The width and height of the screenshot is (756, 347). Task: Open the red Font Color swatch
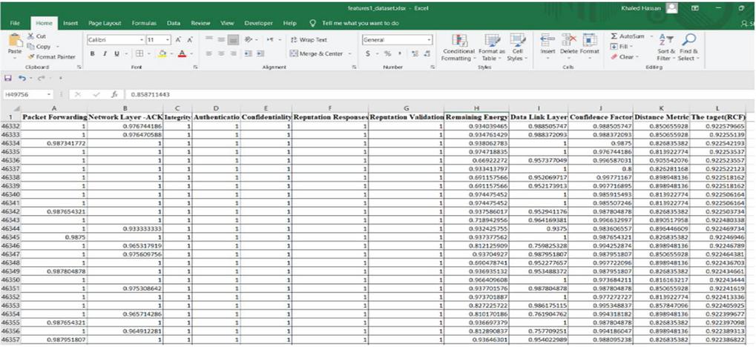tap(181, 53)
